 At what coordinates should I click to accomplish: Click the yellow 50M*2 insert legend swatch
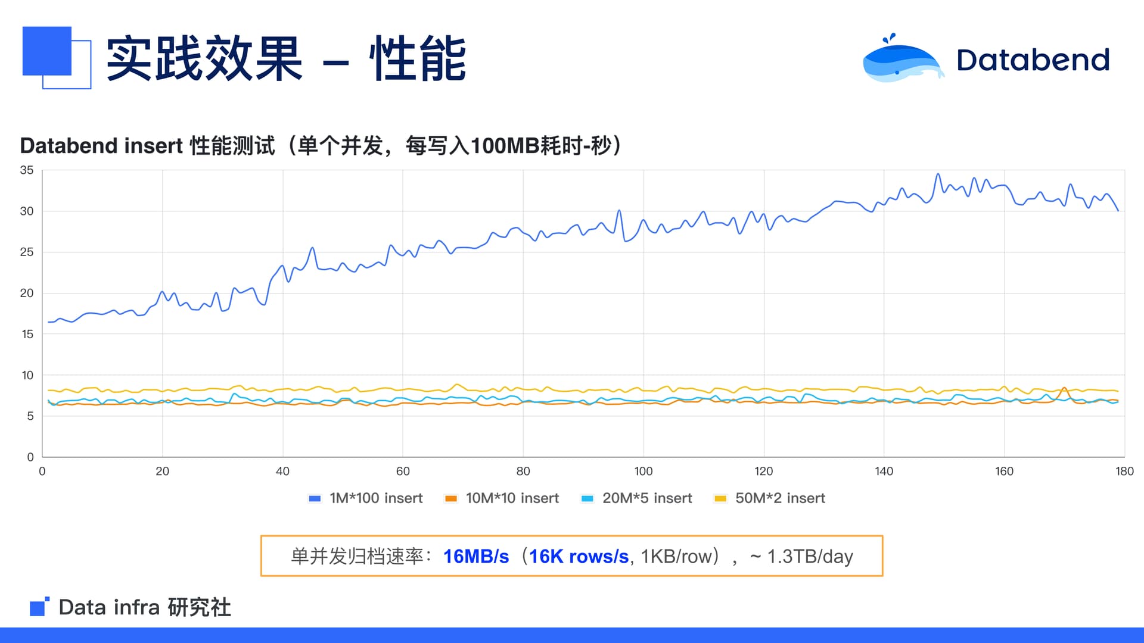pyautogui.click(x=720, y=498)
